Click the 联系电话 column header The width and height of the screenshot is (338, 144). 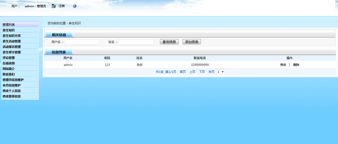tap(200, 58)
